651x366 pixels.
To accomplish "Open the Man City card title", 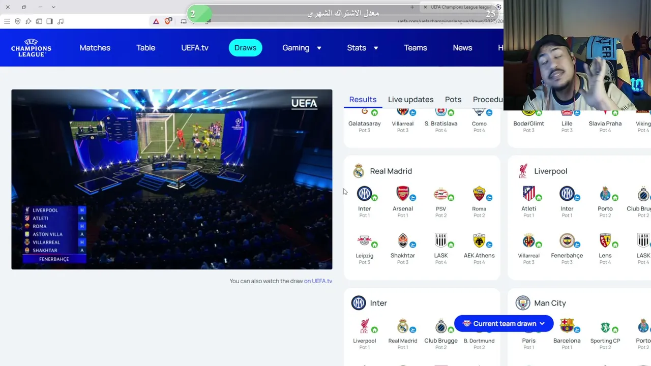I will (x=550, y=303).
